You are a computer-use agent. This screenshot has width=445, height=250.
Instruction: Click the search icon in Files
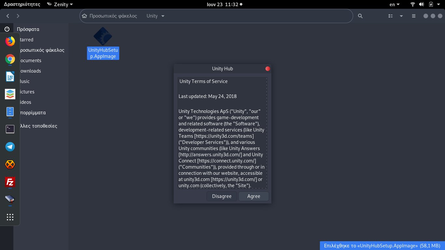click(x=360, y=16)
